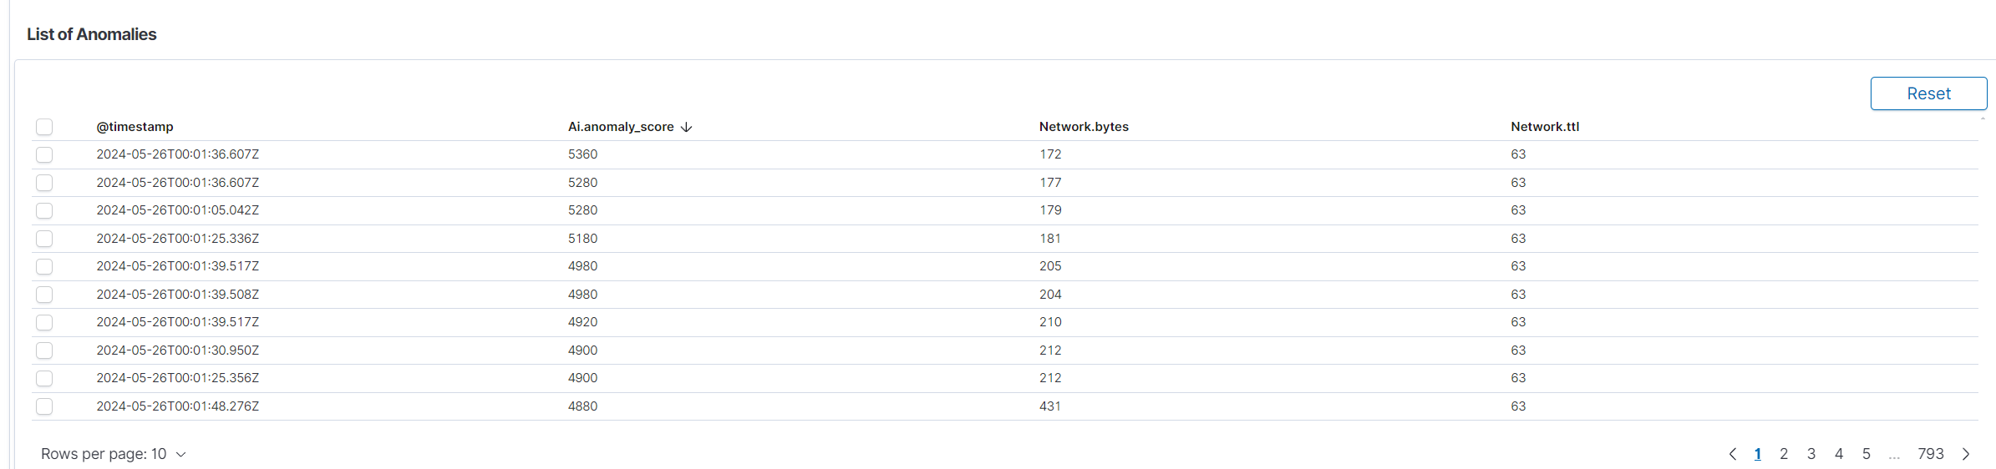Viewport: 1996px width, 469px height.
Task: Click the current page 1 link
Action: pyautogui.click(x=1758, y=454)
